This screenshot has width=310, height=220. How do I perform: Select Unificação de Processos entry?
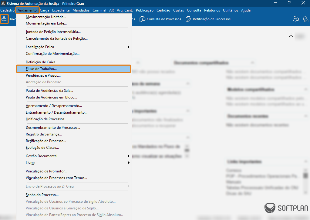point(74,119)
